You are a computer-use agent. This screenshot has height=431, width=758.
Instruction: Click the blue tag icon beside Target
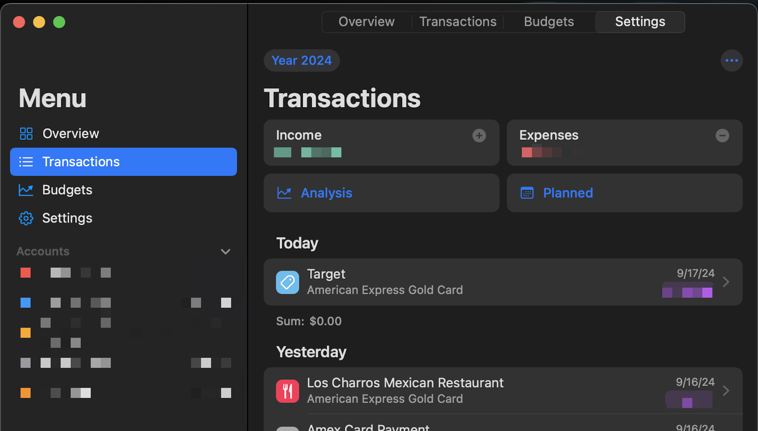coord(287,282)
